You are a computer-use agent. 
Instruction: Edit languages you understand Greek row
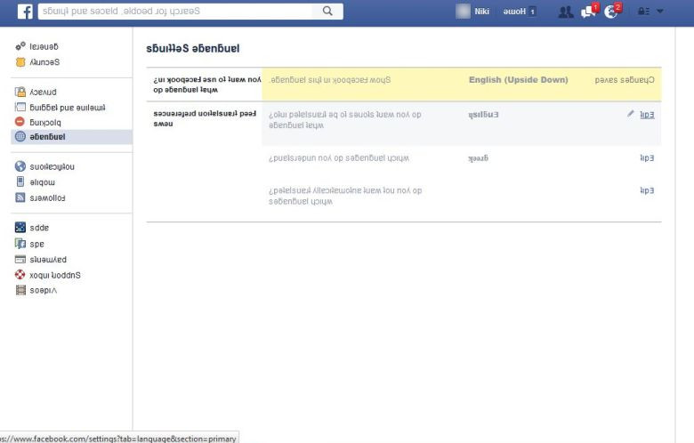647,158
